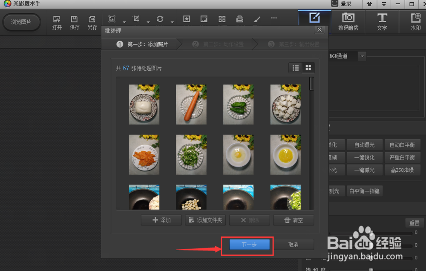Select the cubed tofu plate thumbnail
Screen dimensions: 426x271
tap(285, 104)
